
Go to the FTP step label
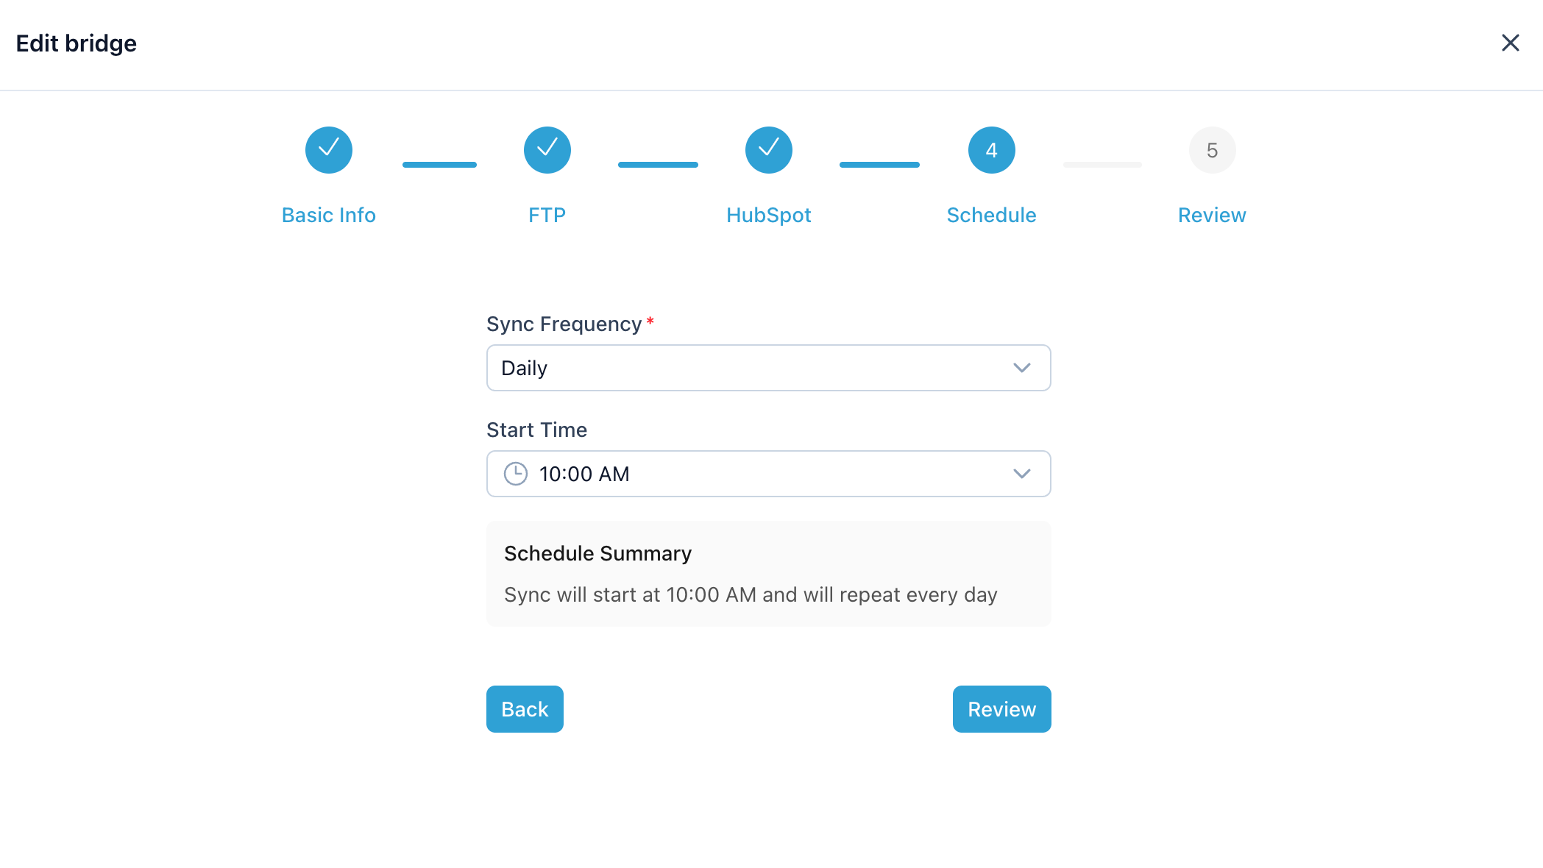coord(547,215)
